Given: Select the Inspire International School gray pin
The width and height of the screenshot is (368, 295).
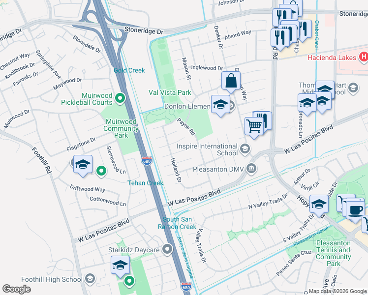Looking at the screenshot, I should (x=245, y=149).
